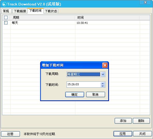Tick the select-all checkbox in the header row
The image size is (153, 139).
point(6,17)
